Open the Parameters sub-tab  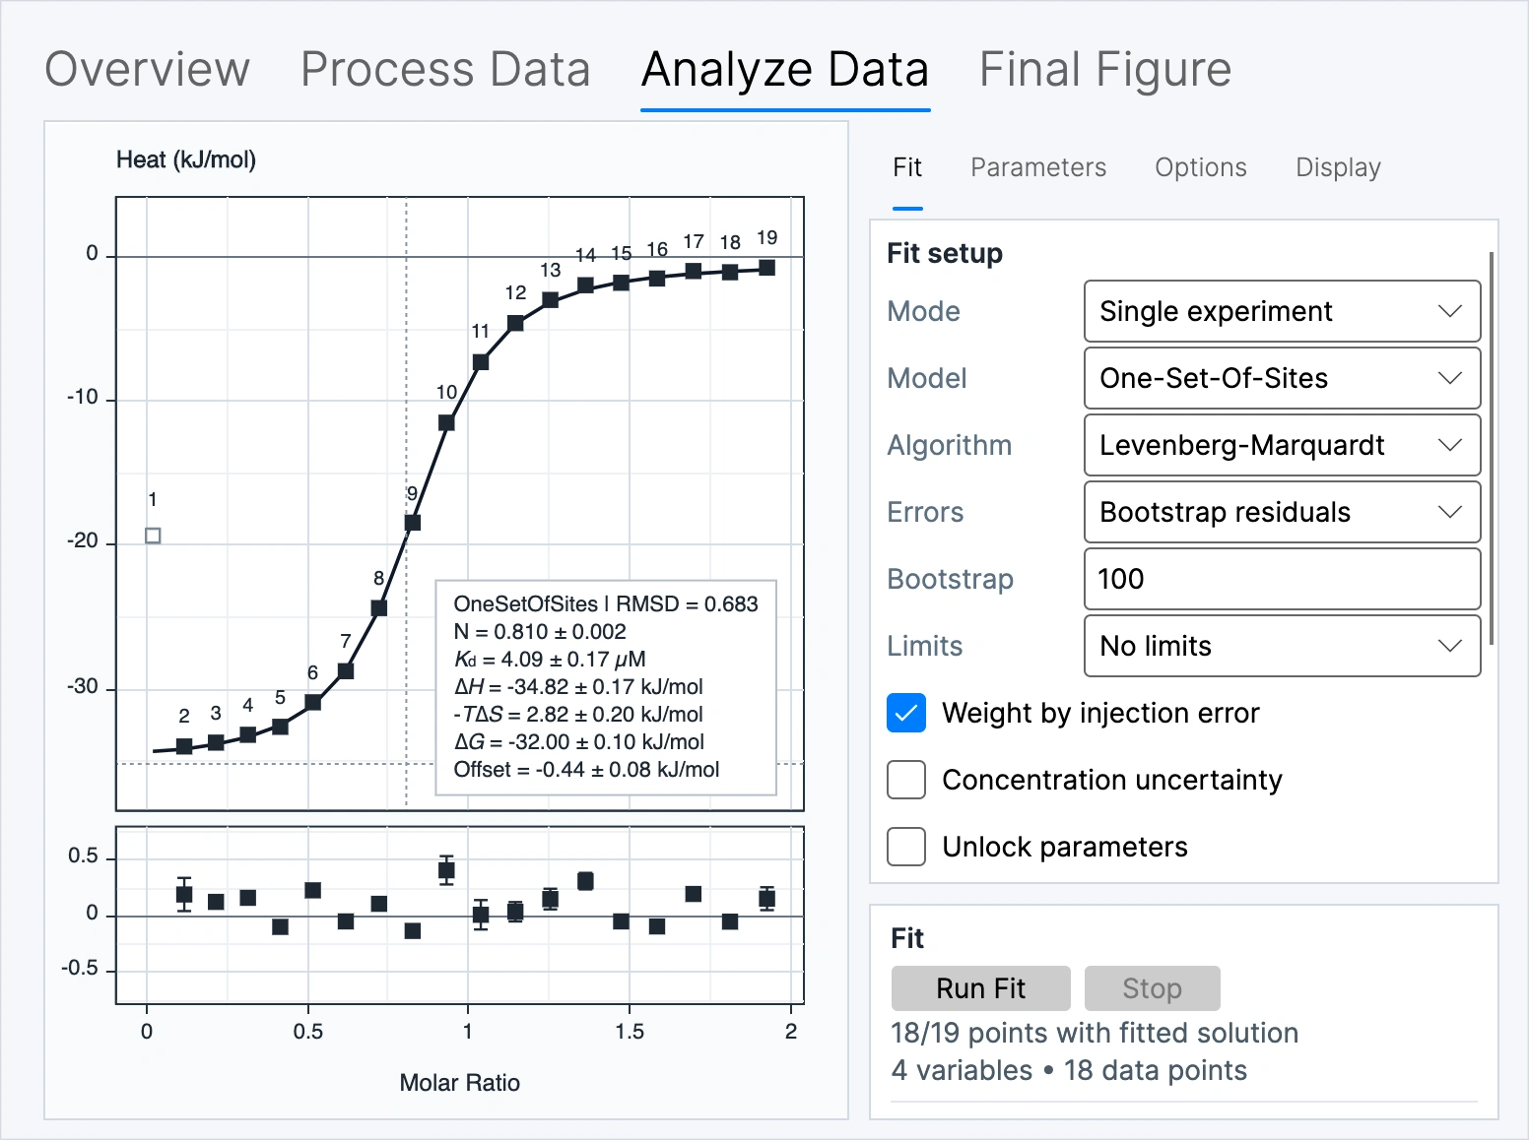click(x=1038, y=167)
